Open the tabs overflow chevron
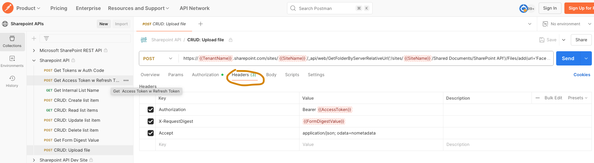 [530, 24]
